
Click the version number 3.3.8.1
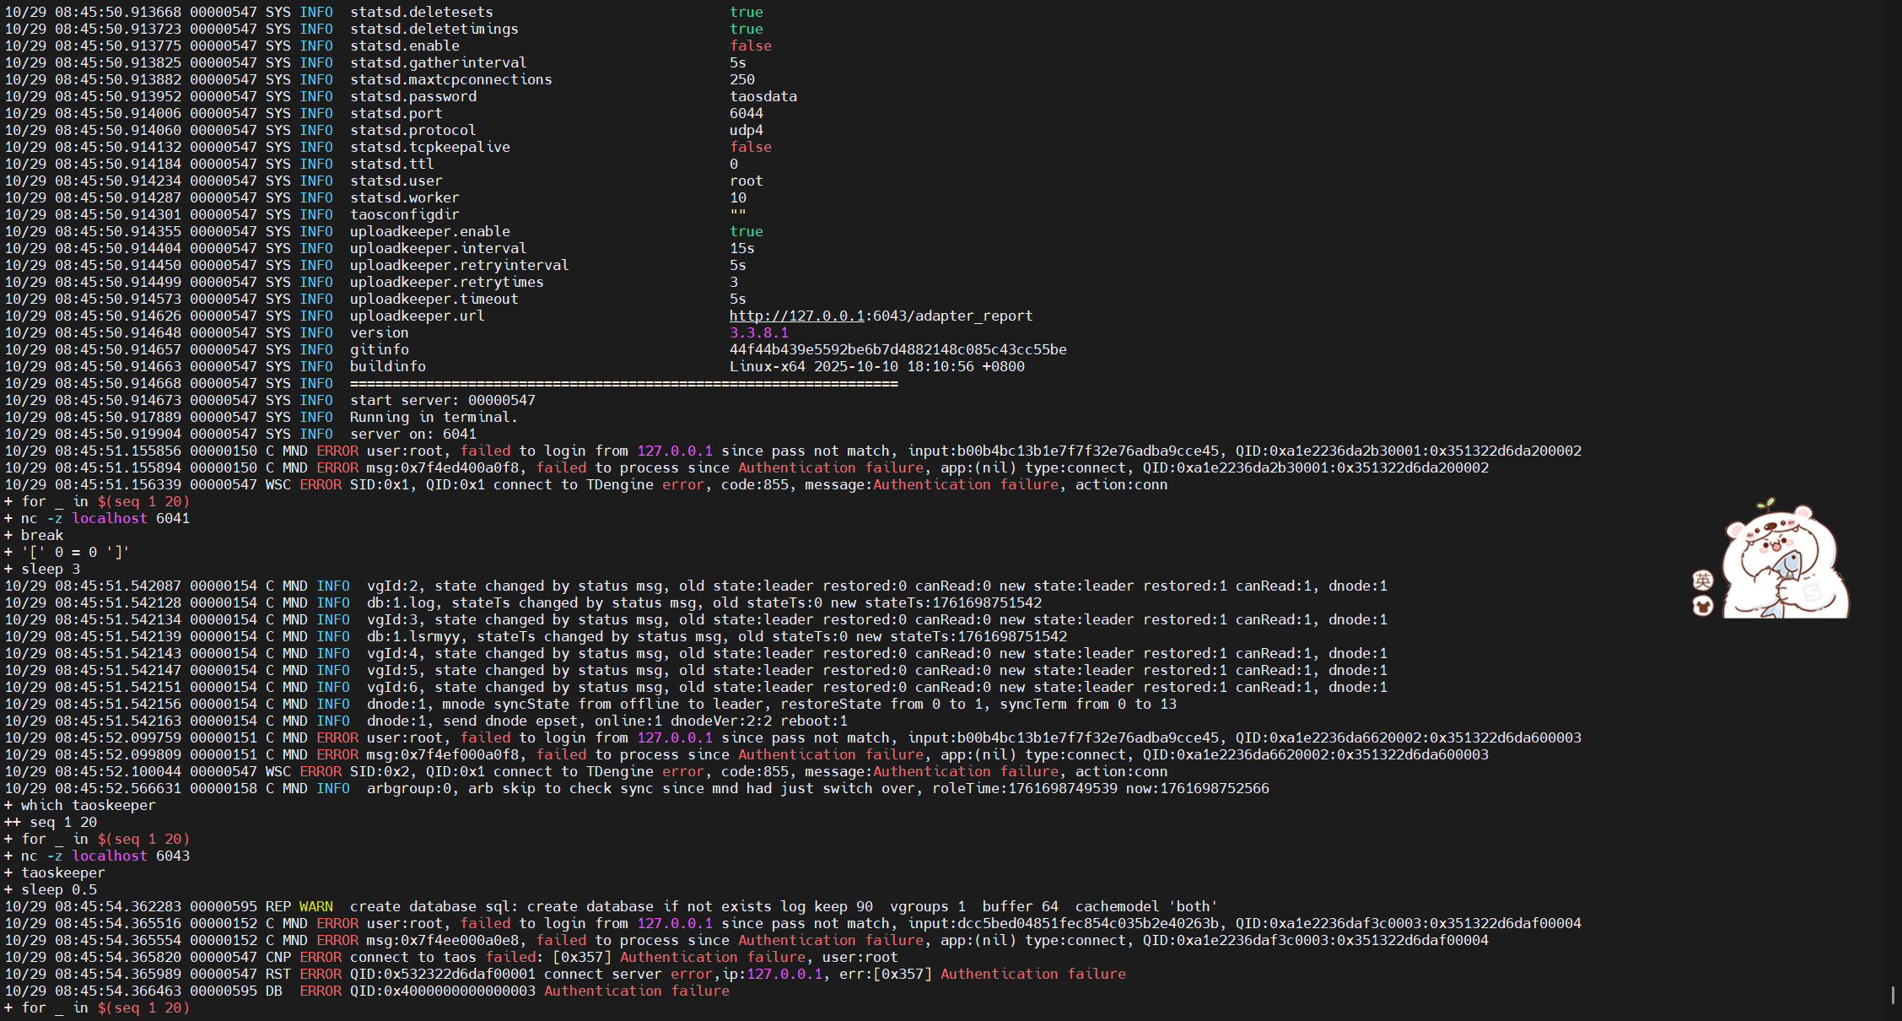click(758, 332)
